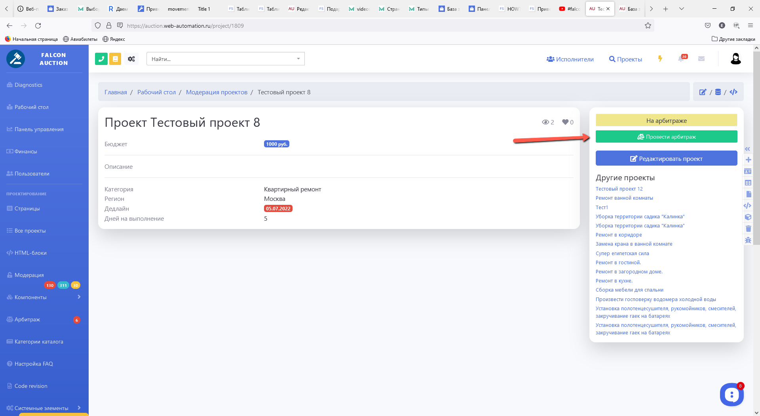Click the database icon near breadcrumbs
This screenshot has width=760, height=416.
(718, 92)
